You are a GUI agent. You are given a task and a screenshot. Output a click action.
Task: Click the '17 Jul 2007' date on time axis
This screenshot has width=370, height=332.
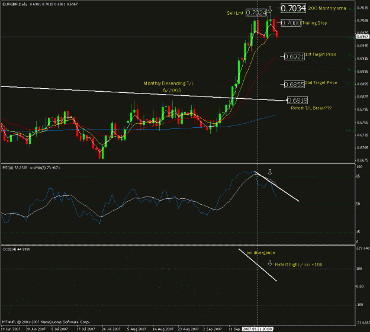tap(86, 329)
